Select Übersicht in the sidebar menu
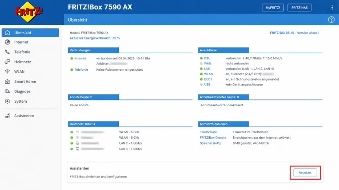Image resolution: width=339 pixels, height=190 pixels. pos(30,32)
